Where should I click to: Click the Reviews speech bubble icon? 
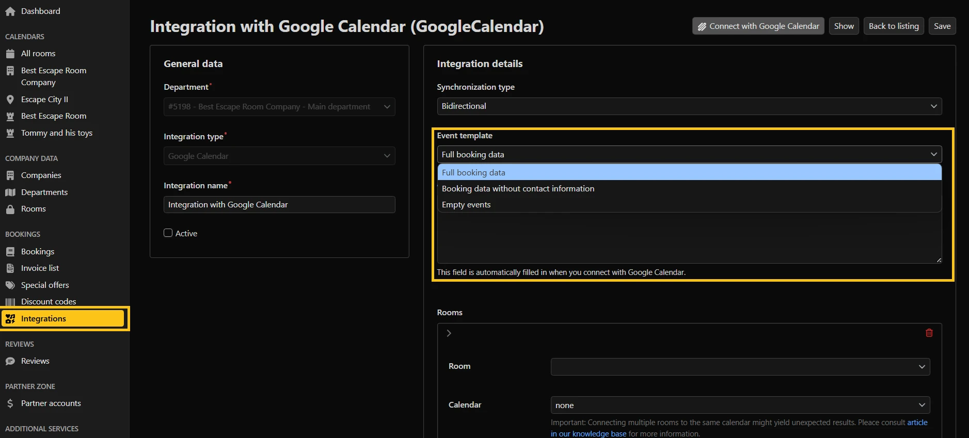(10, 361)
